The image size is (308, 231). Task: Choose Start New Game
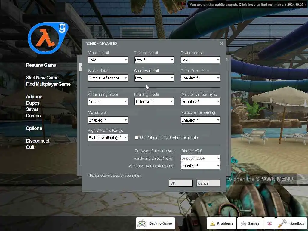pyautogui.click(x=42, y=78)
